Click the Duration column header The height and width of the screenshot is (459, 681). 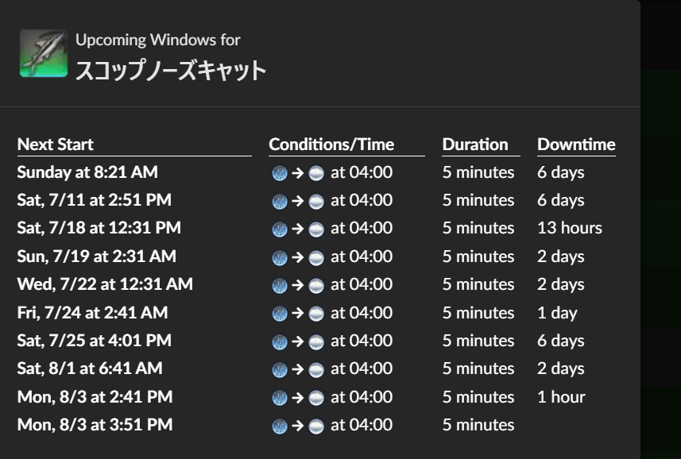click(475, 145)
